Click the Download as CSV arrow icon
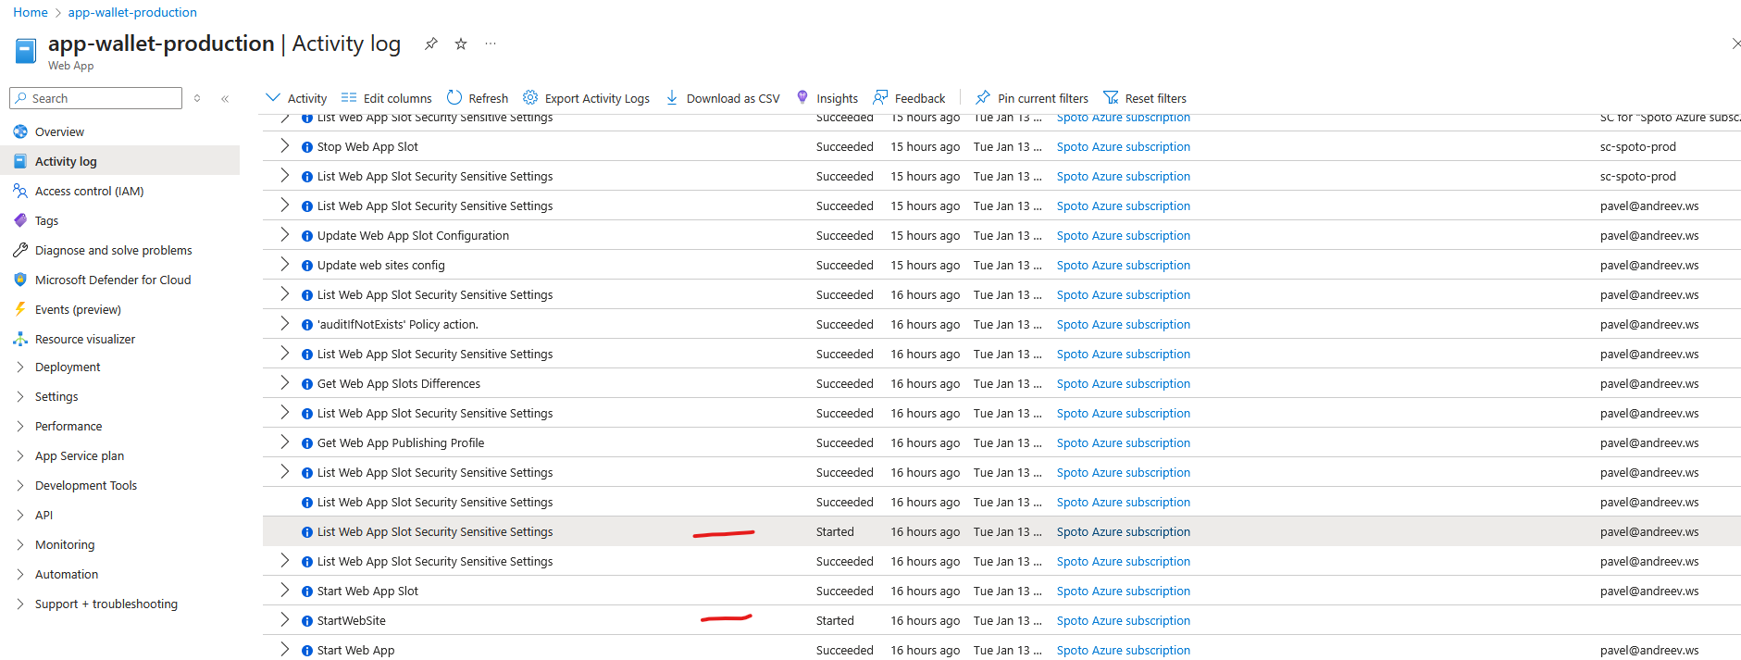Screen dimensions: 1741x660 tap(672, 97)
